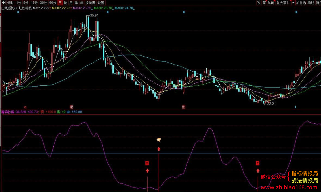The image size is (321, 192).
Task: Toggle the 简 simple mode button
Action: pyautogui.click(x=264, y=3)
